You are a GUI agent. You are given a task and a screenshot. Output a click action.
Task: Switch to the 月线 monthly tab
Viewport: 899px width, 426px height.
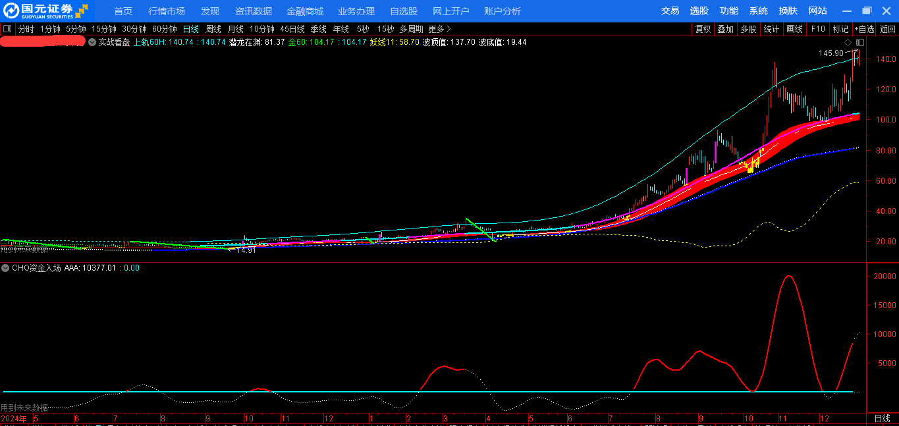pyautogui.click(x=236, y=29)
